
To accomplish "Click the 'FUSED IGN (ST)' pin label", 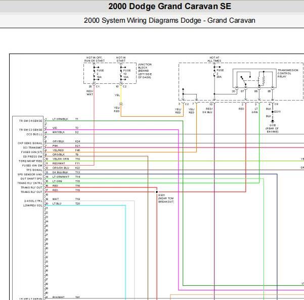I will point(31,152).
